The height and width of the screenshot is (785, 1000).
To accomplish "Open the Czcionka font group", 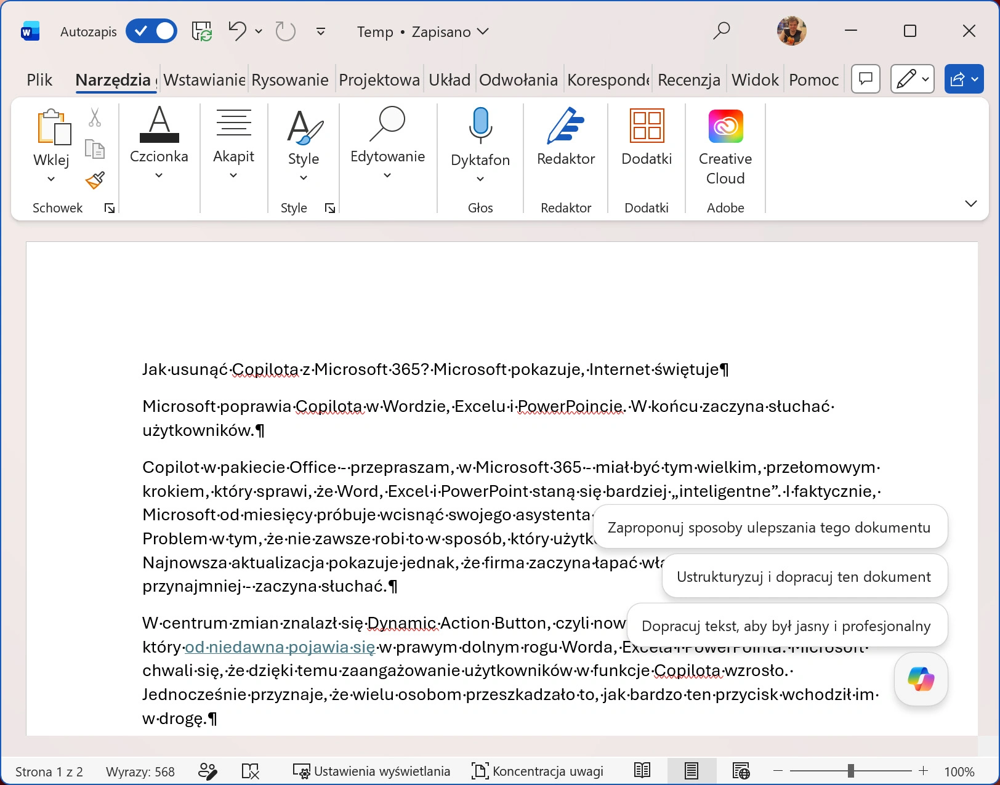I will tap(159, 142).
